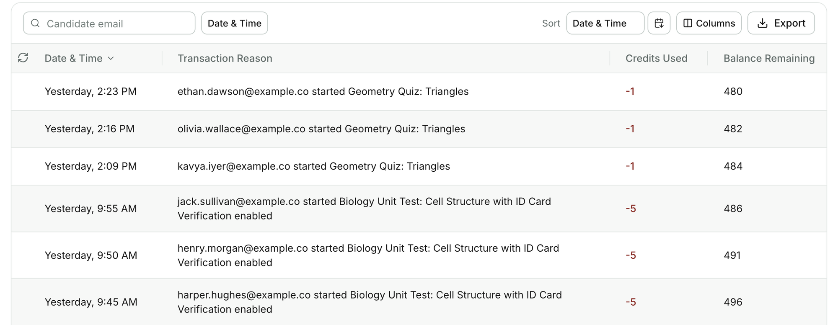
Task: Select the ethan.dawson transaction row
Action: tap(419, 92)
